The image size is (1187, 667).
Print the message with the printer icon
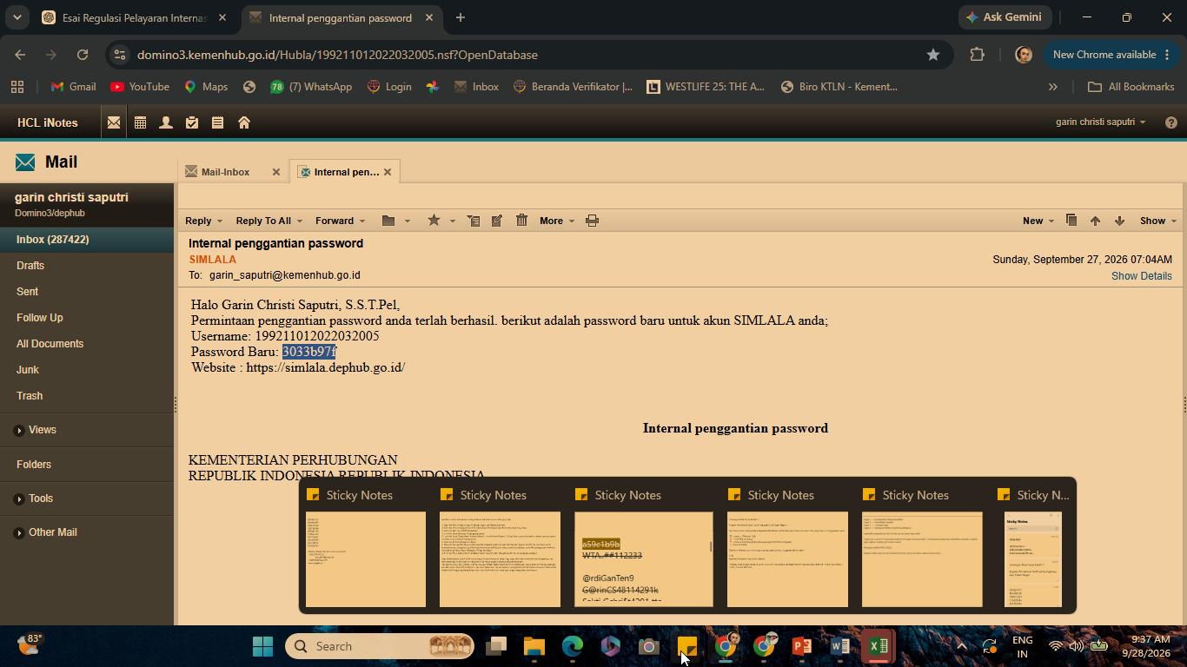(x=592, y=221)
